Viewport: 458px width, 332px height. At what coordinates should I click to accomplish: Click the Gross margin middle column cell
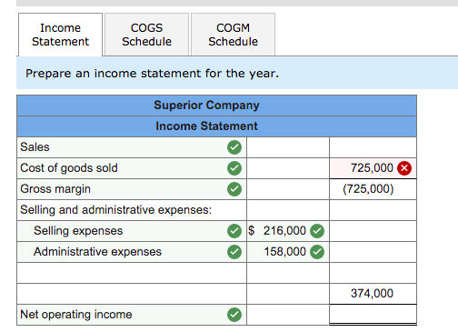pyautogui.click(x=288, y=189)
